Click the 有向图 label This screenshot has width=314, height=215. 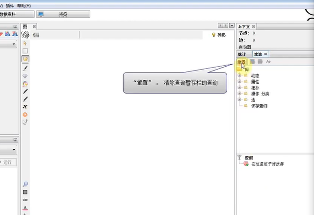245,47
